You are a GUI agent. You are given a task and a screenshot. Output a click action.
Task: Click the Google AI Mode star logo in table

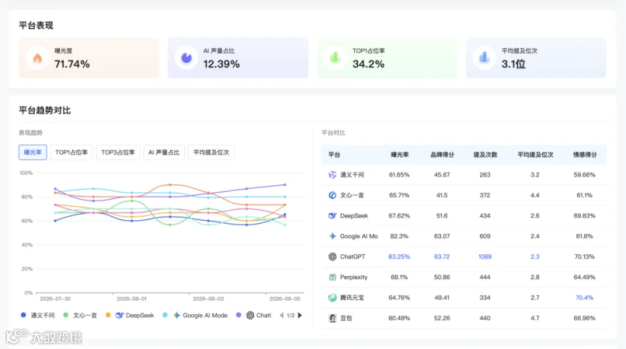332,236
